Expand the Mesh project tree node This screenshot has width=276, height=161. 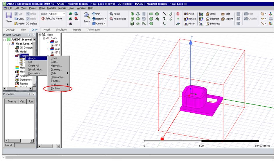(13, 72)
